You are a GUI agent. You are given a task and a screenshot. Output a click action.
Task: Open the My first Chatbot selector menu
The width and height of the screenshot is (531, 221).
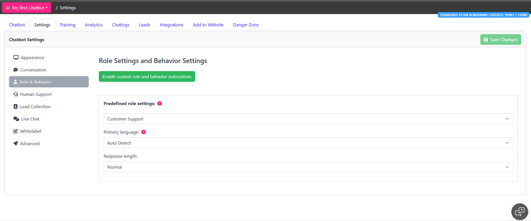coord(27,8)
